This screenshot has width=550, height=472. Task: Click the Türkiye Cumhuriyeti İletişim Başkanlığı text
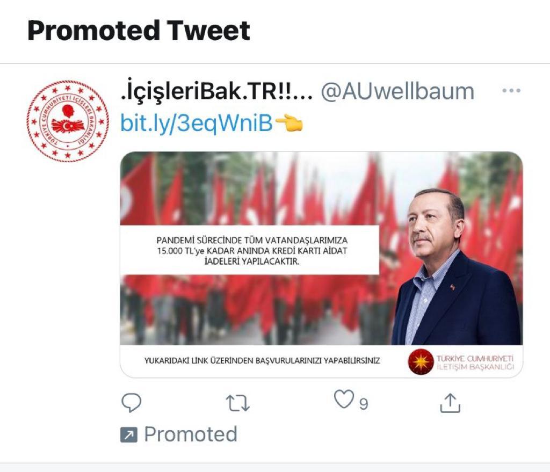coord(475,362)
